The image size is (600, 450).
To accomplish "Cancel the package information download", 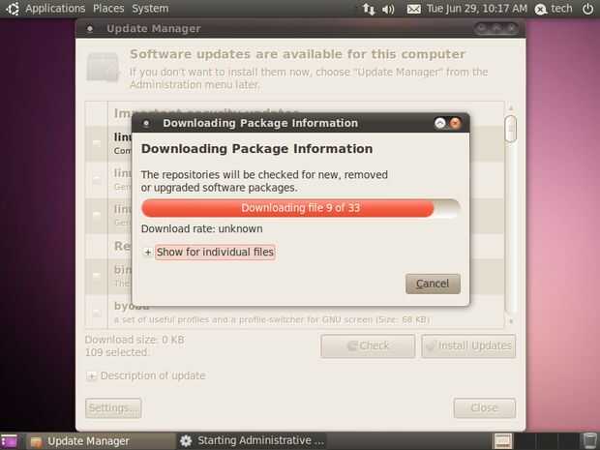I will (x=433, y=284).
